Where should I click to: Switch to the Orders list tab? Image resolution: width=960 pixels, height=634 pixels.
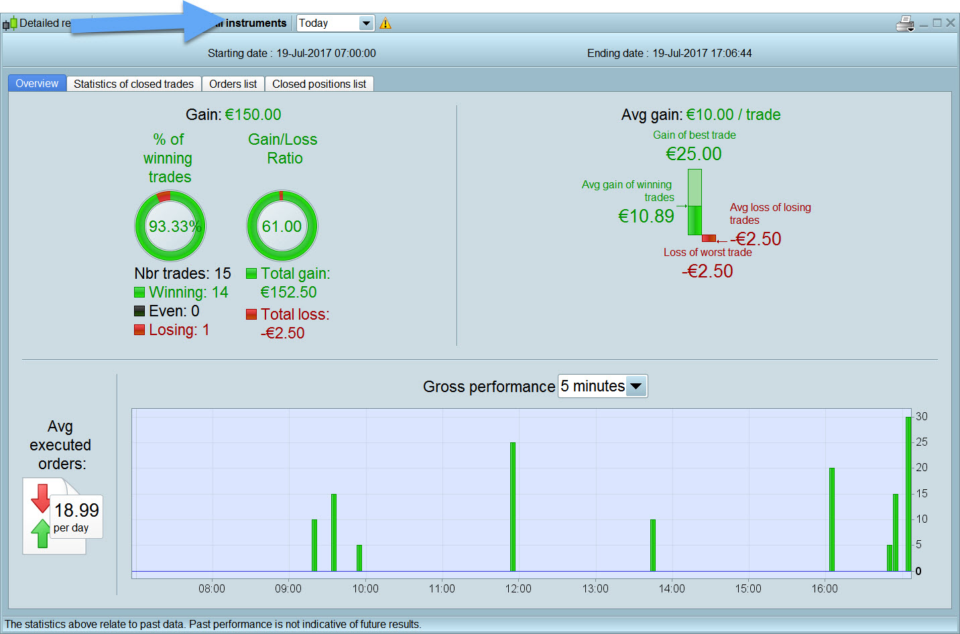click(233, 84)
